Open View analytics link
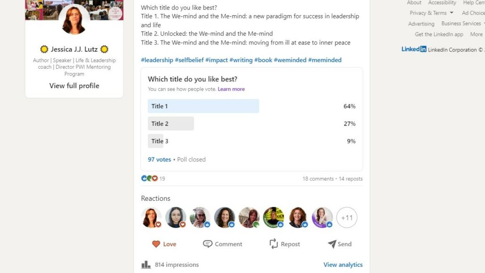Image resolution: width=485 pixels, height=273 pixels. 343,265
